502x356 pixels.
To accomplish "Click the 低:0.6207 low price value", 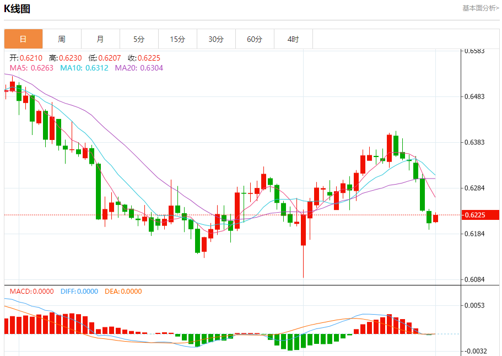I will point(105,58).
